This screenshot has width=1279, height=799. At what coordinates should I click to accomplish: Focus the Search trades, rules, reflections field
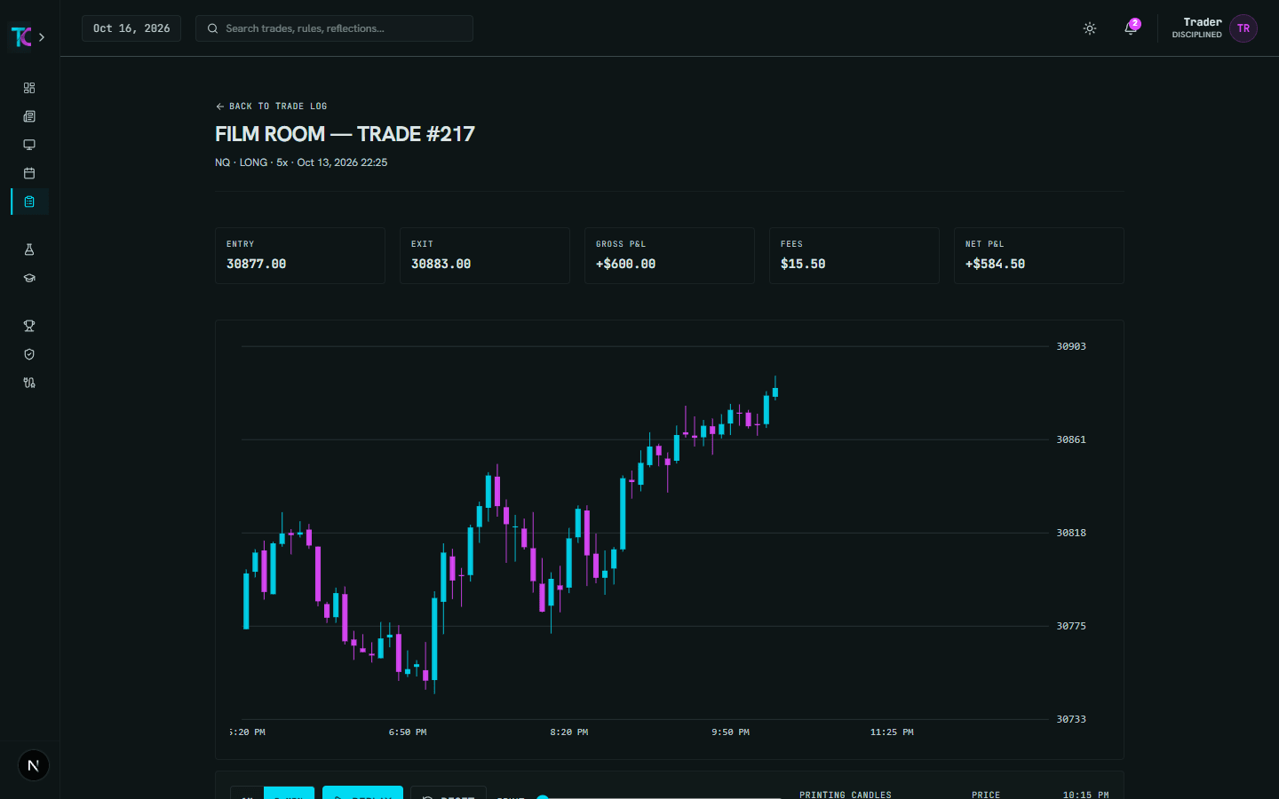[334, 28]
